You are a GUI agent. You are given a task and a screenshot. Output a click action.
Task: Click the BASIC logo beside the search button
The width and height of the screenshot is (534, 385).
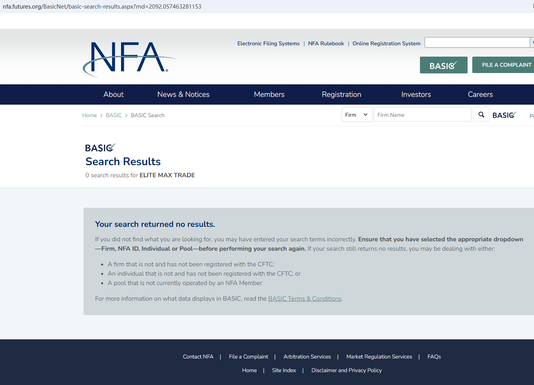pyautogui.click(x=504, y=115)
